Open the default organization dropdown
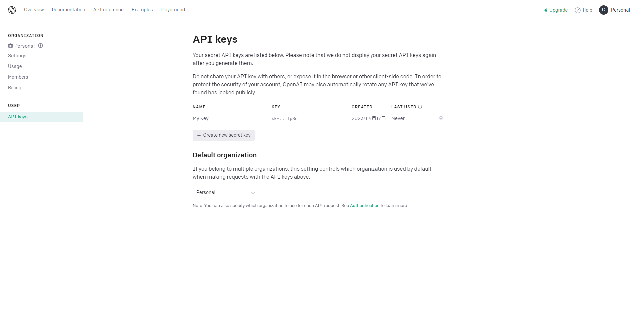 click(x=226, y=193)
